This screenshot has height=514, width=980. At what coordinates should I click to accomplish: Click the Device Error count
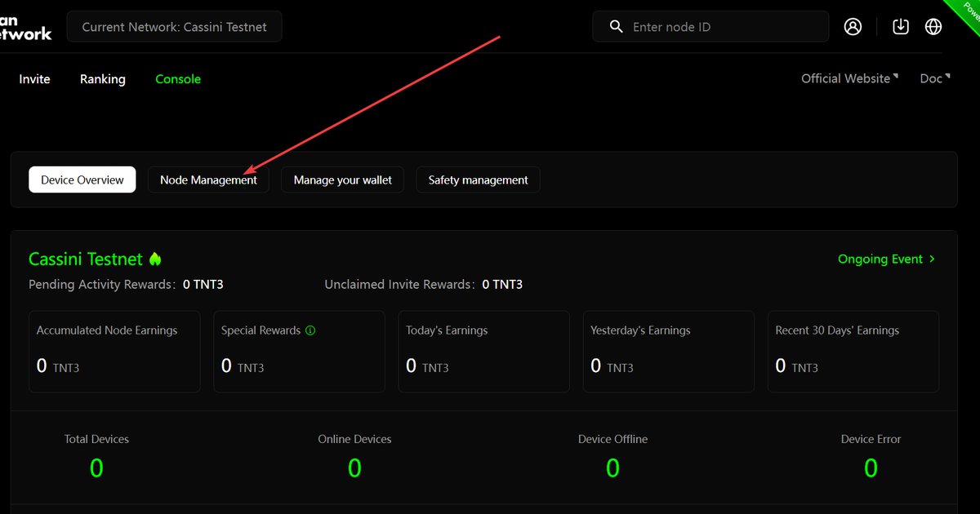pos(871,467)
